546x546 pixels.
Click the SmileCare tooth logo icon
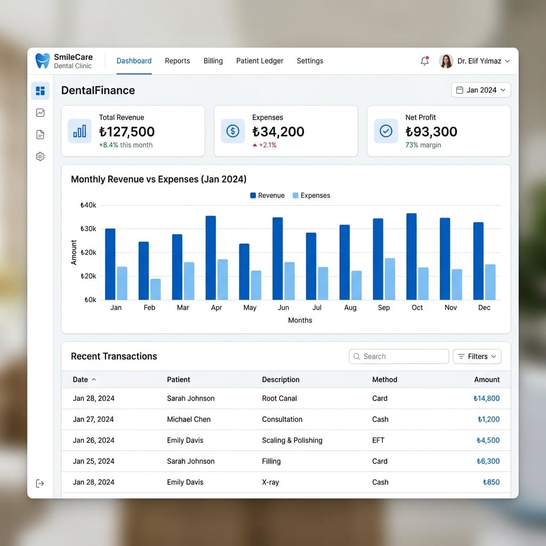pyautogui.click(x=42, y=61)
